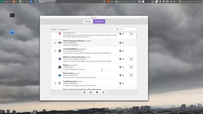
Task: Select the Radio++ title
Action: (66, 65)
